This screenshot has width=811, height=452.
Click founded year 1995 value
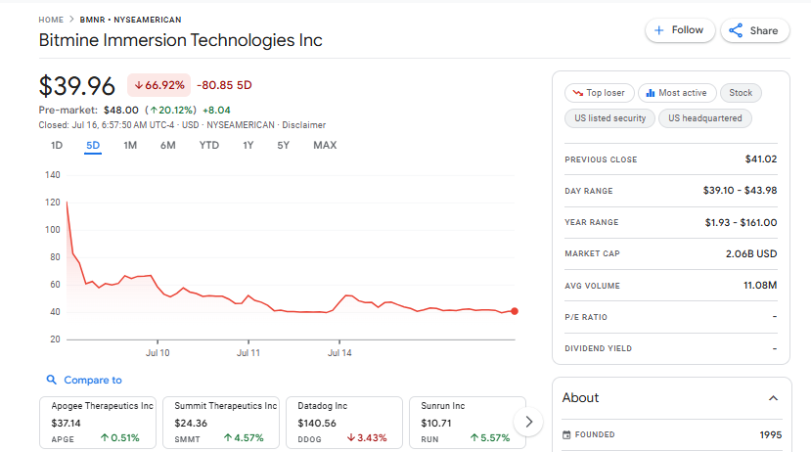(771, 435)
